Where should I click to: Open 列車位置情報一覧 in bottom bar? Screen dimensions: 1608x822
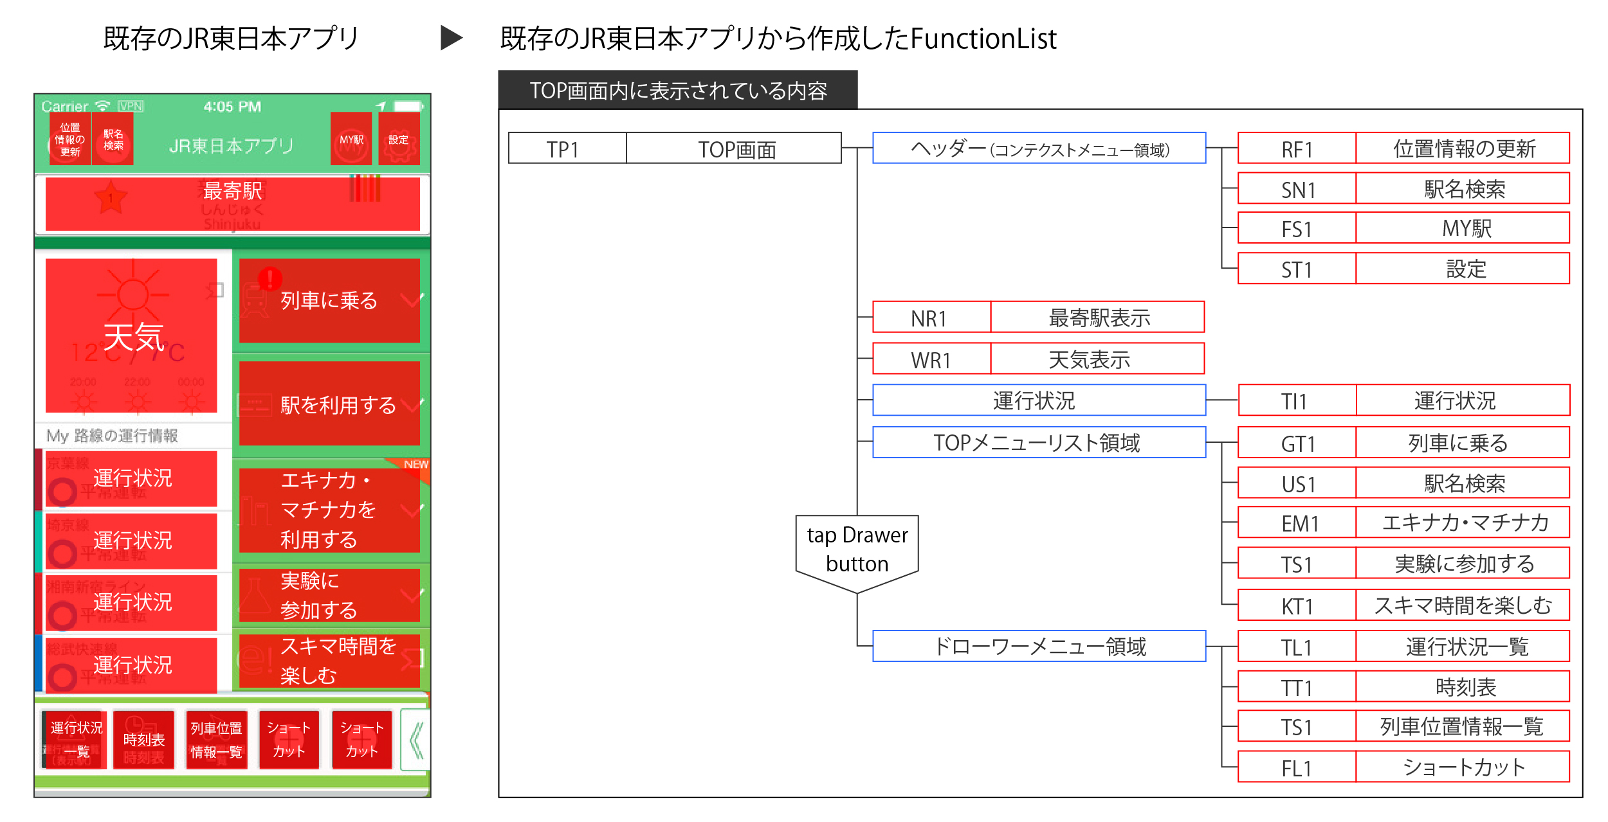click(217, 740)
